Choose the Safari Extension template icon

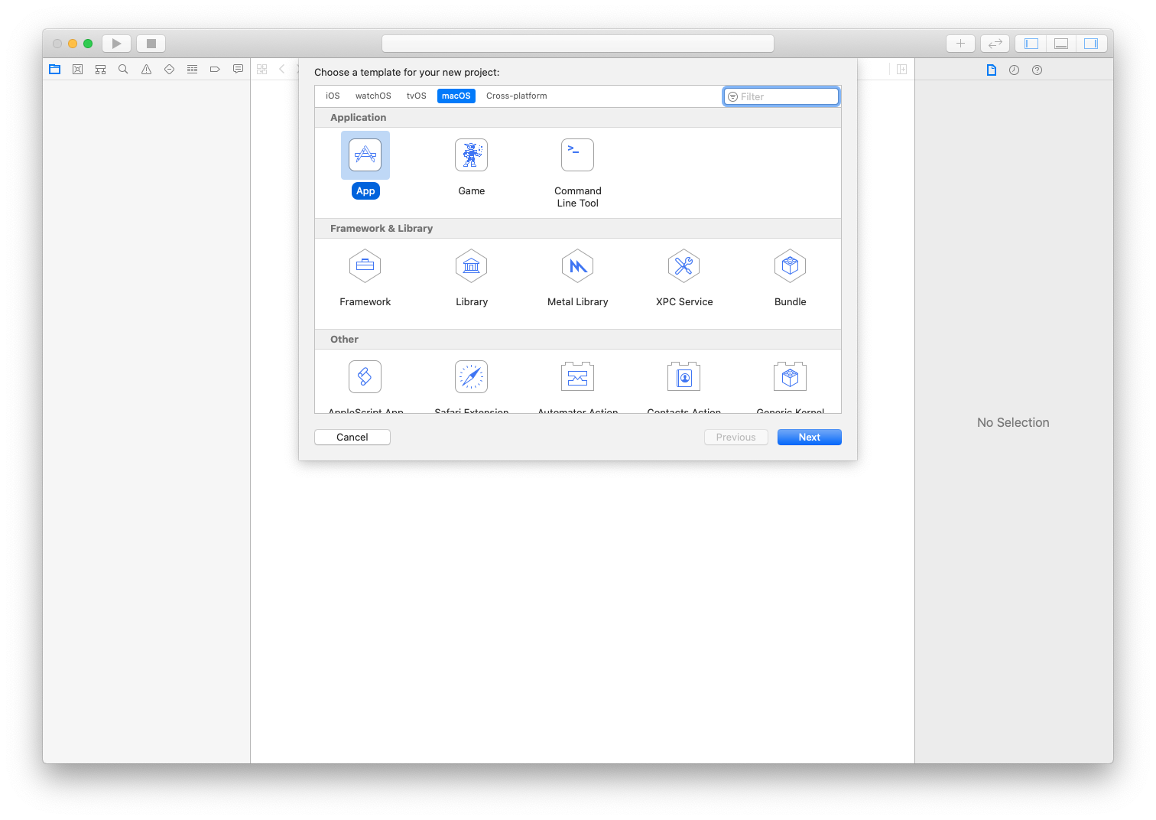(x=472, y=377)
